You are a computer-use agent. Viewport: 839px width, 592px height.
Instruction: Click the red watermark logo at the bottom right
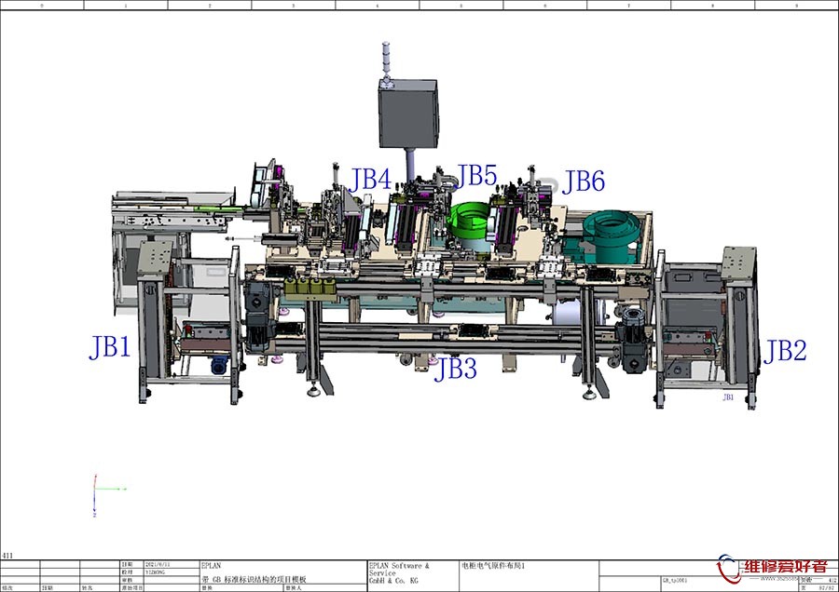772,569
